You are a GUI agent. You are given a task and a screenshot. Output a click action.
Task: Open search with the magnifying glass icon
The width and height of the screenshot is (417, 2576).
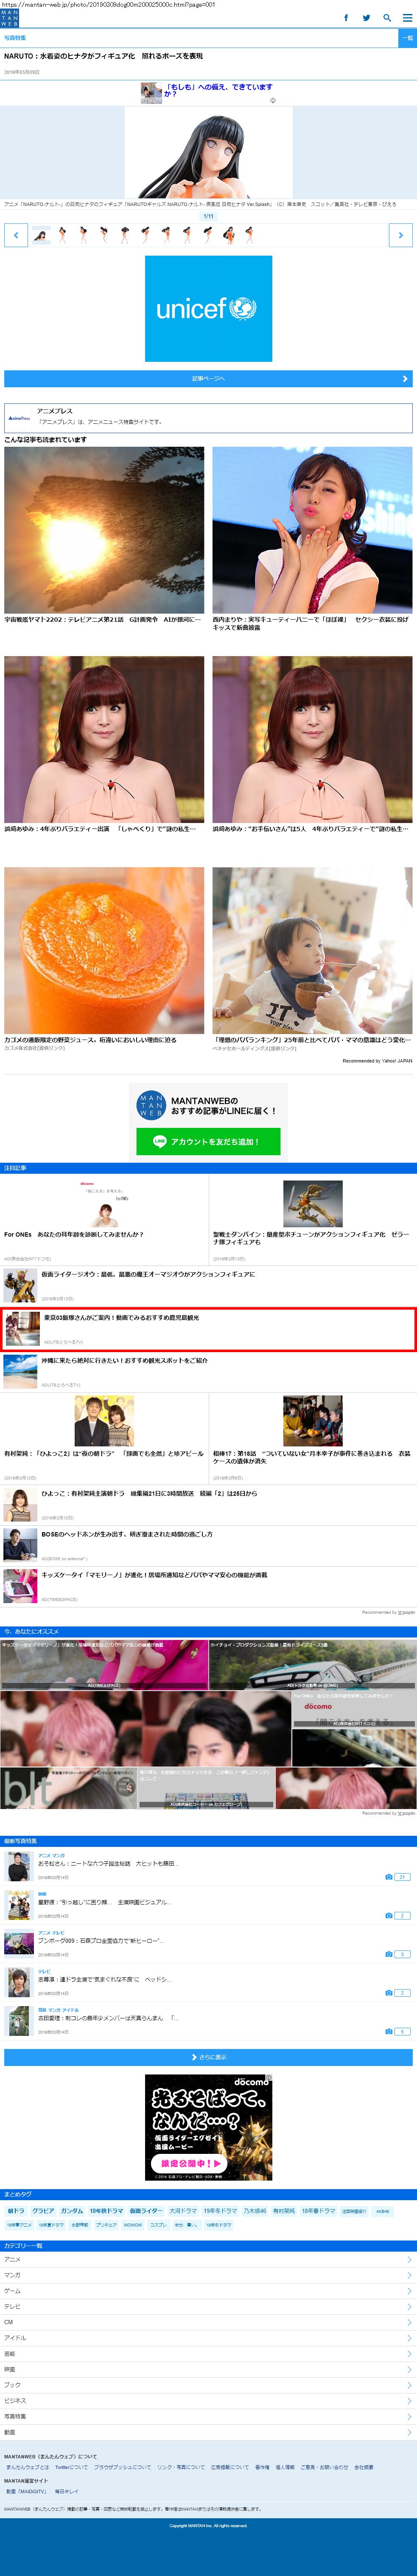387,18
